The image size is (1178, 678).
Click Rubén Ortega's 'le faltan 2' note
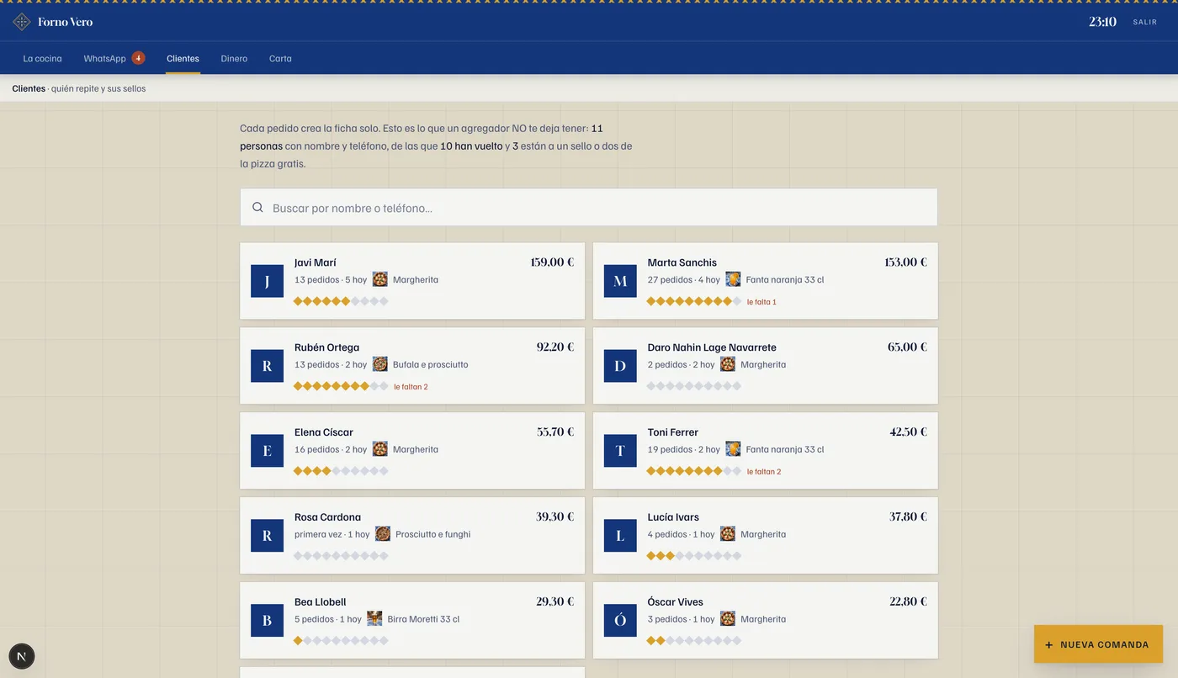[x=411, y=387]
